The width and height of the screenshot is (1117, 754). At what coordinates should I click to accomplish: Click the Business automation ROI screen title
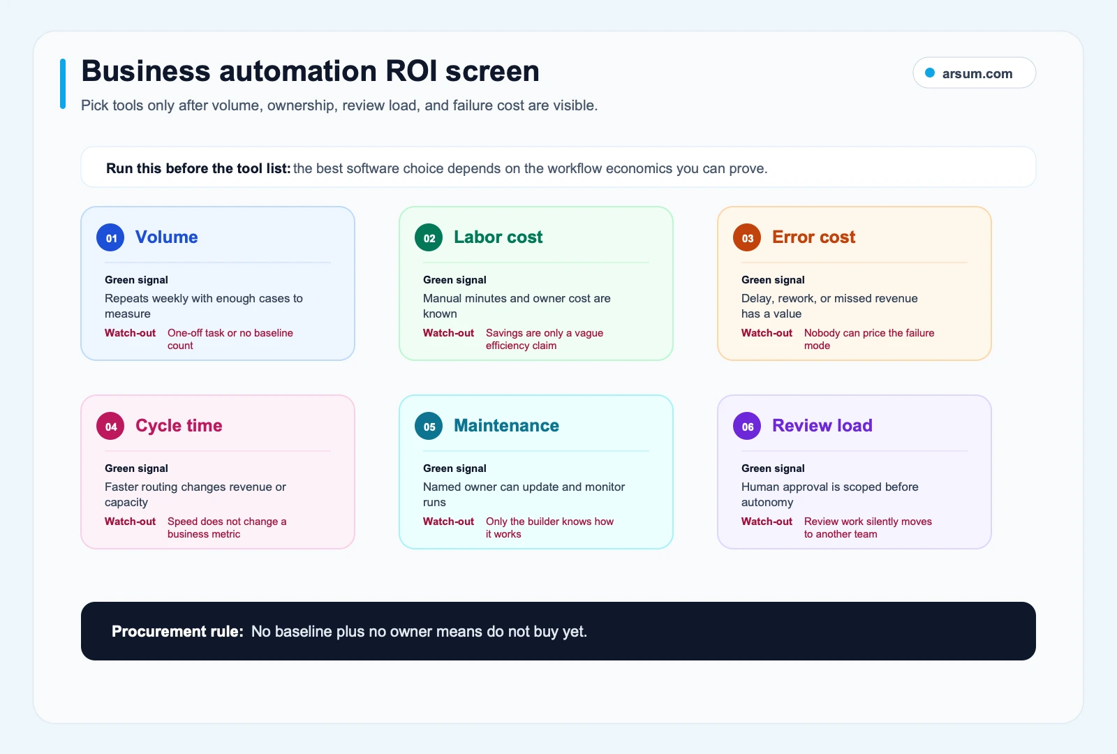pos(310,71)
